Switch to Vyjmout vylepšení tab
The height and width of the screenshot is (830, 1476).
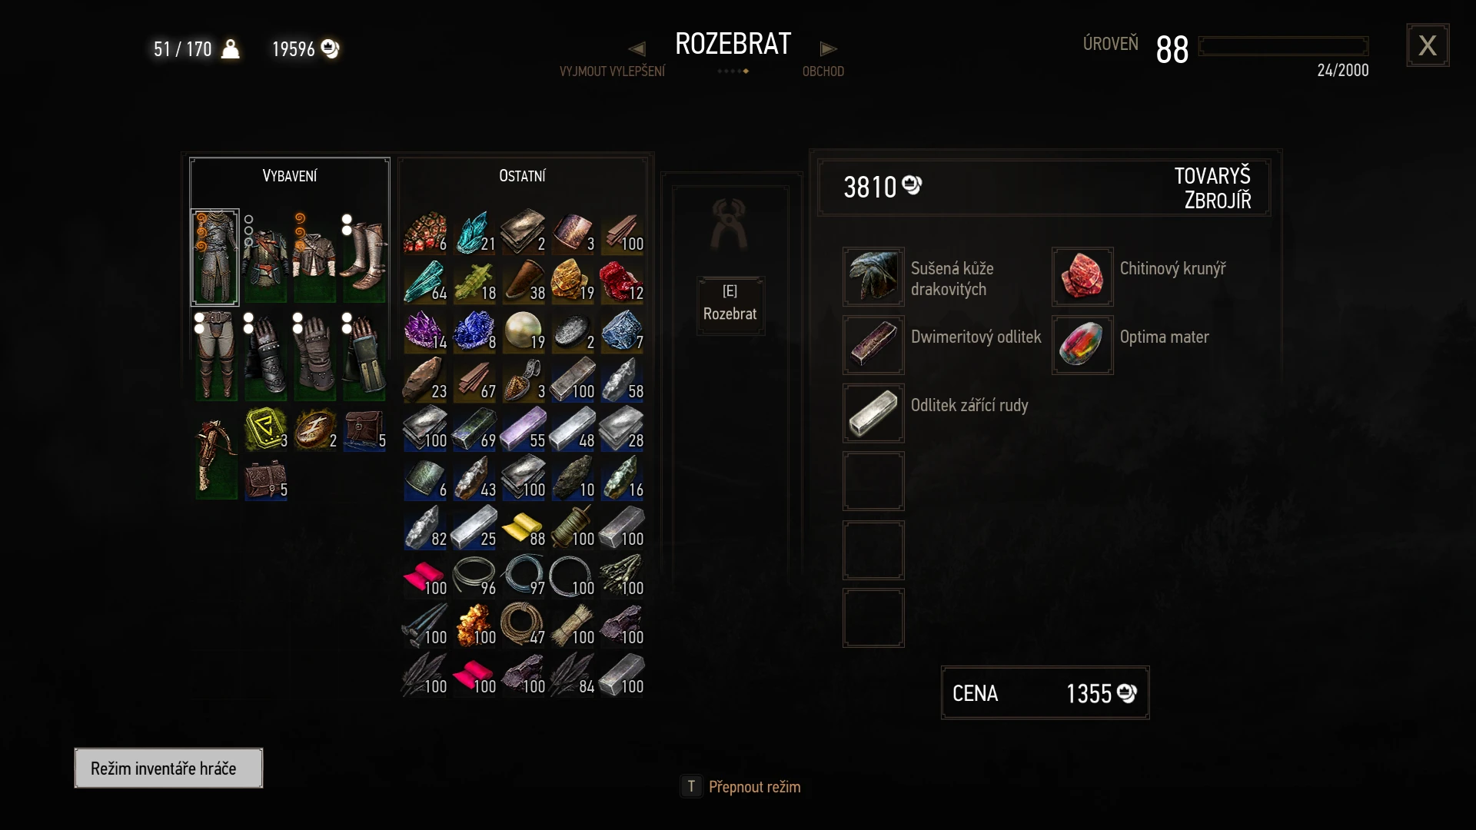(x=612, y=71)
